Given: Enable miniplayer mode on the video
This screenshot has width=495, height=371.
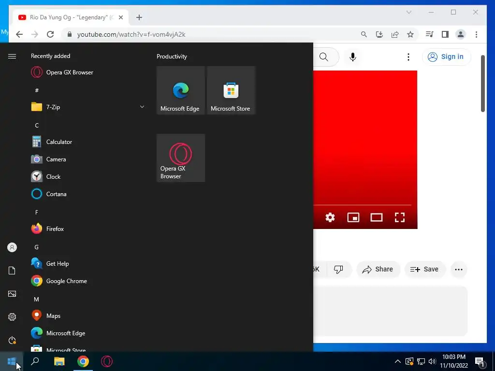Looking at the screenshot, I should coord(353,217).
